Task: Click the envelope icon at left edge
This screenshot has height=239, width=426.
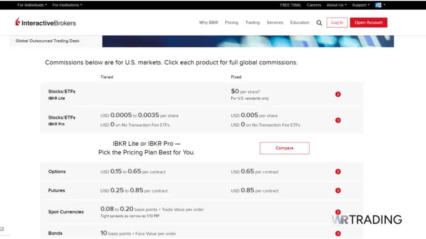Action: (x=2, y=229)
